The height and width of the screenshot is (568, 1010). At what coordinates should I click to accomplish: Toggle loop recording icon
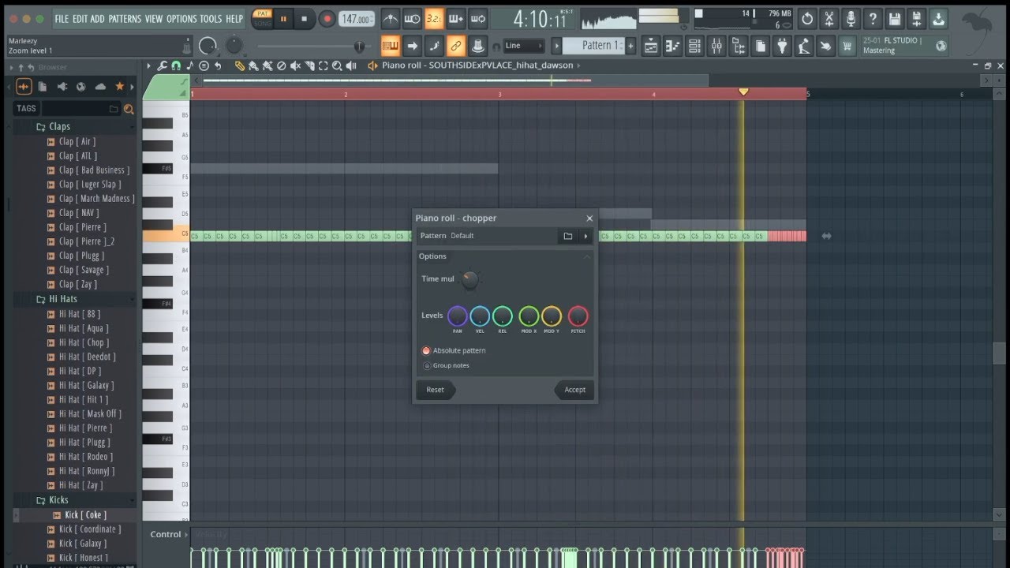478,18
